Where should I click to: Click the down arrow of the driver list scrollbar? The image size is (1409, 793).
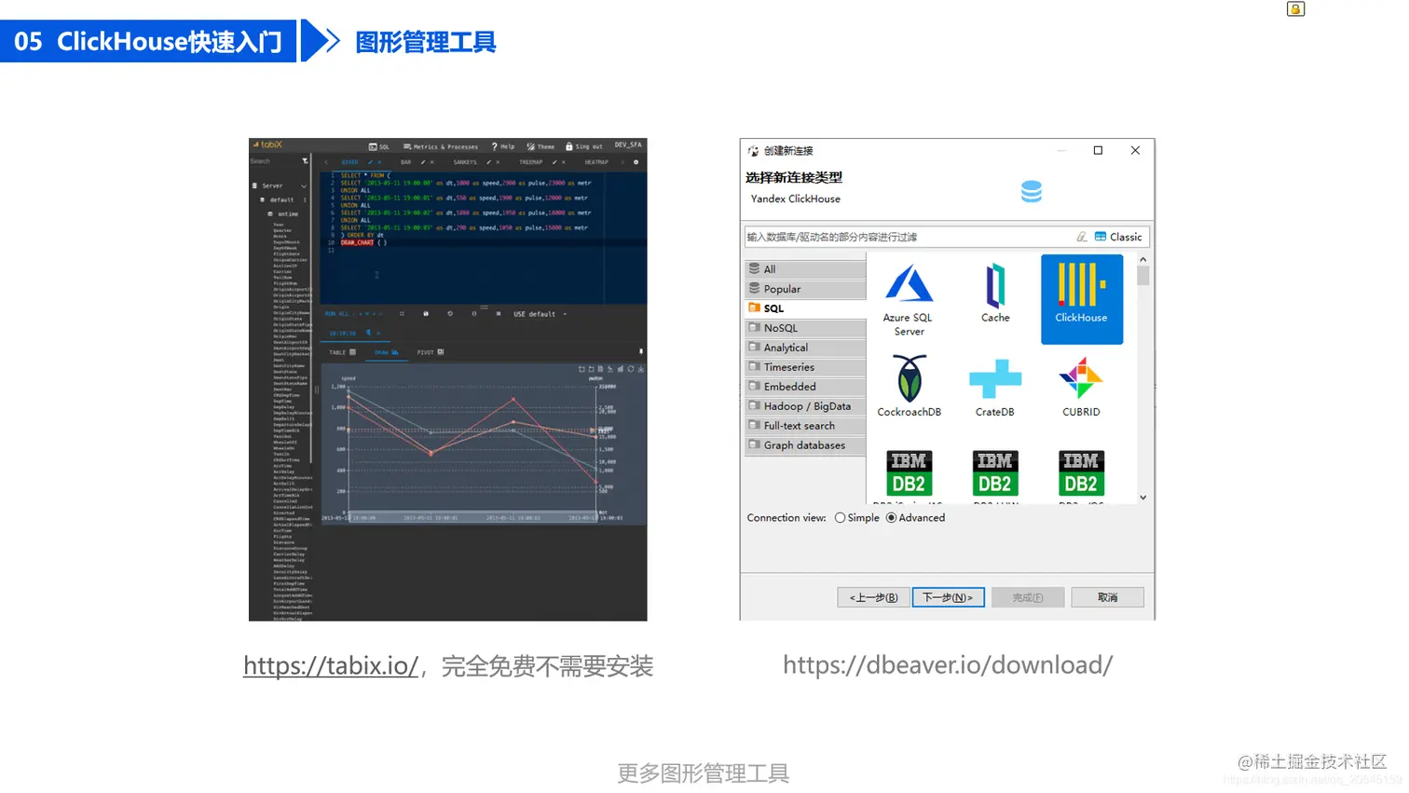pos(1143,498)
